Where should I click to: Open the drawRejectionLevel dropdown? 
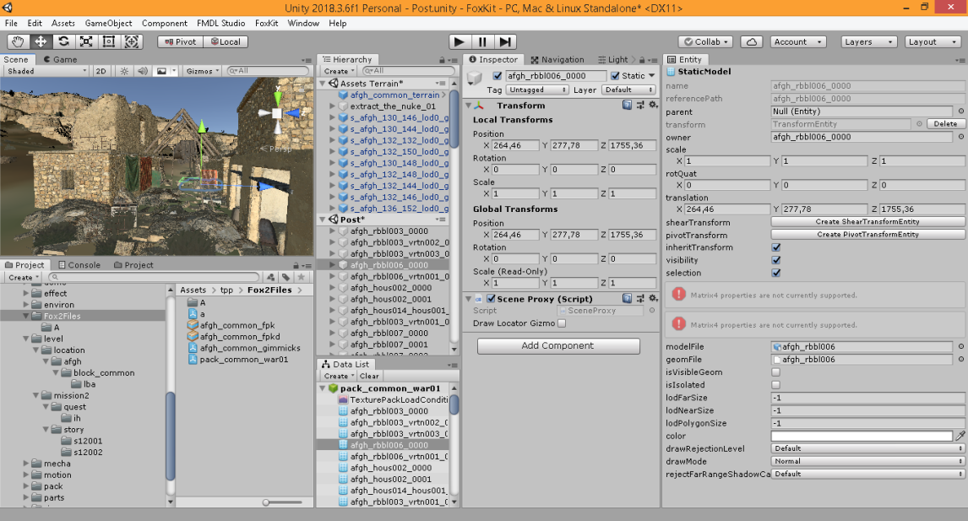[867, 448]
